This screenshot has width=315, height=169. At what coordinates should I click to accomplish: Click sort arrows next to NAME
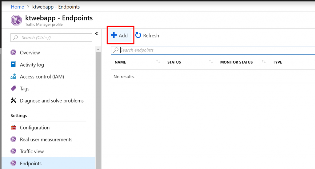click(158, 62)
